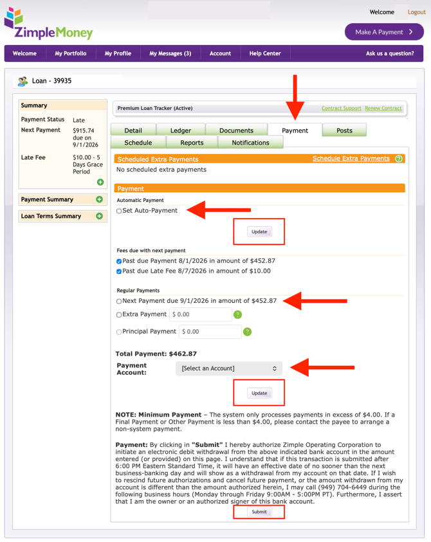Check the Principal Payment checkbox

click(x=119, y=332)
